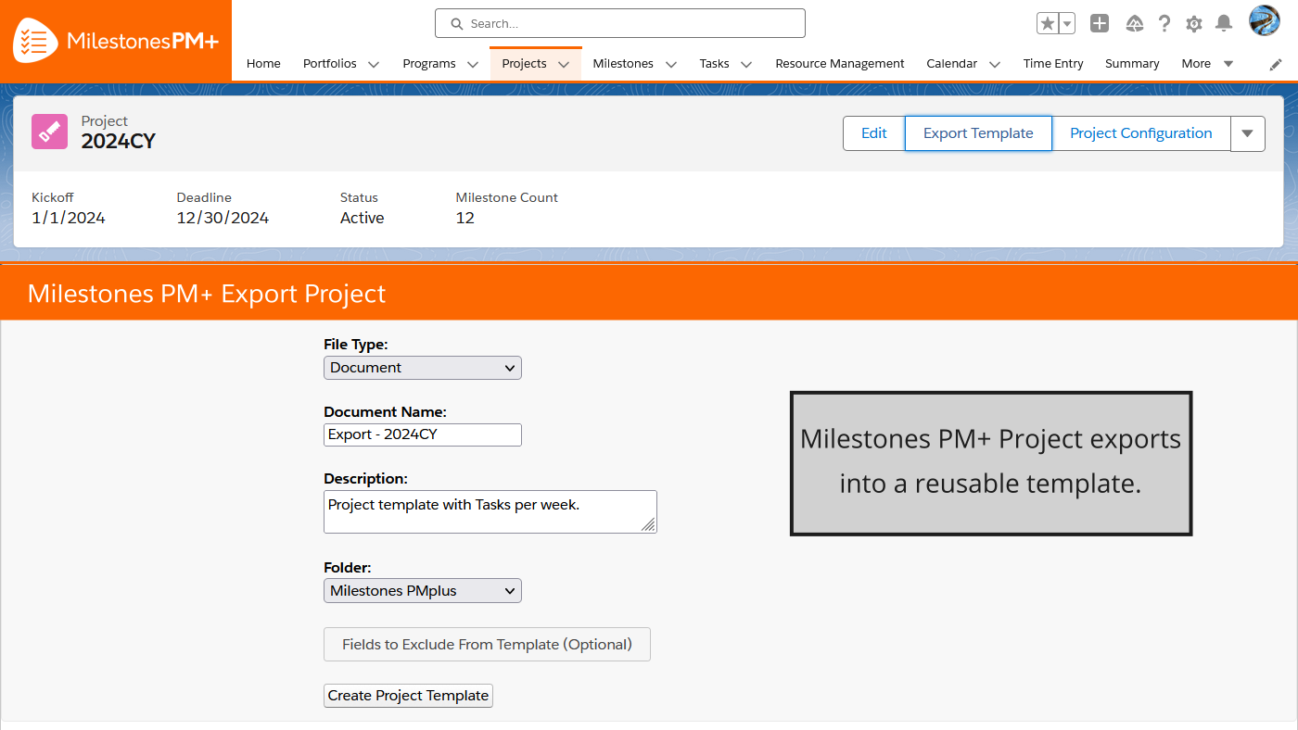This screenshot has height=730, width=1298.
Task: Click Create Project Template button
Action: (x=408, y=696)
